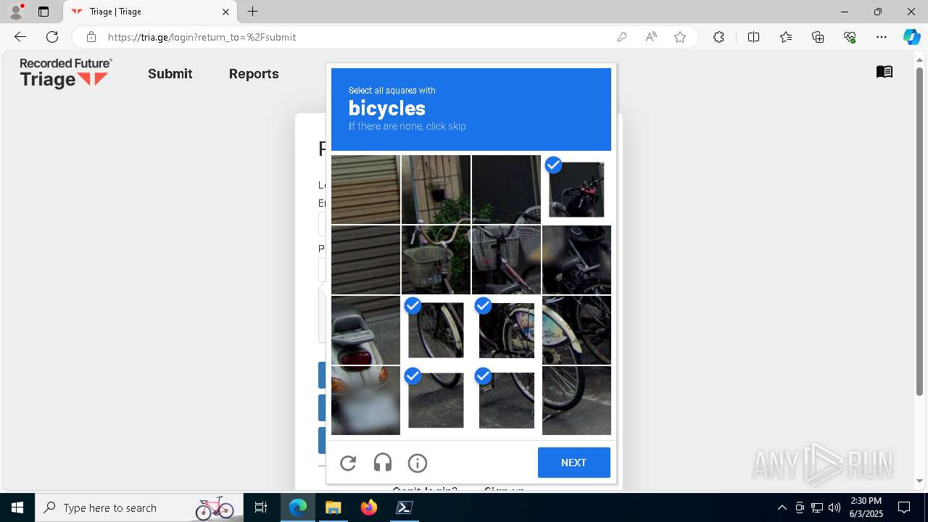Deselect checked square in third row, second column
Screen dimensions: 928x522
coord(436,330)
